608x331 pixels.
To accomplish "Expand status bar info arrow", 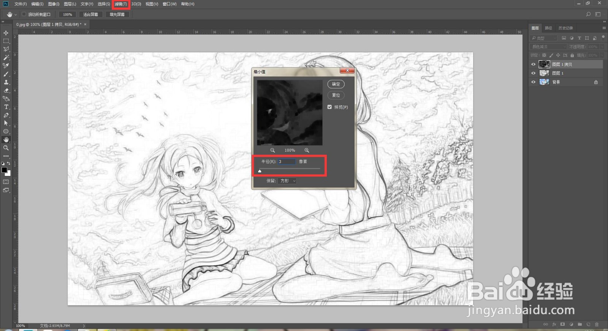I will tap(84, 326).
